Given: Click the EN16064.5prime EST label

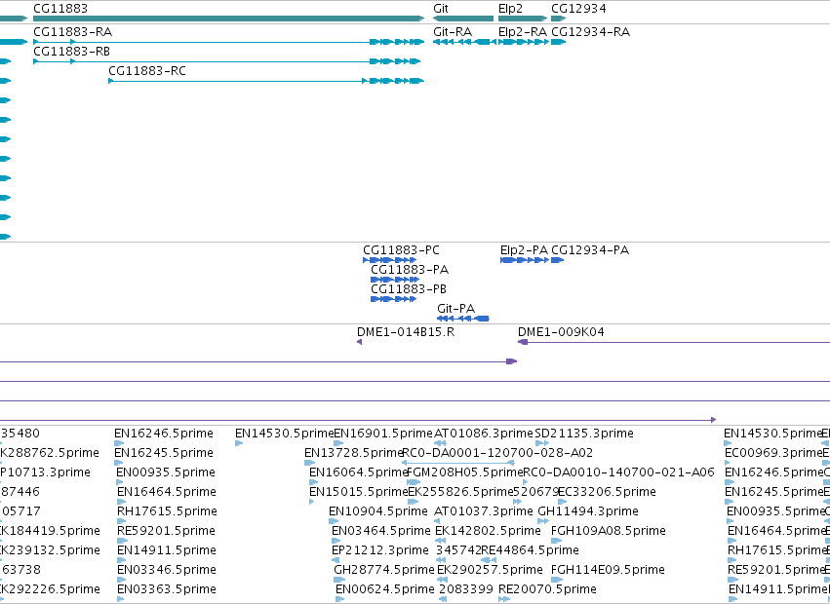Looking at the screenshot, I should tap(358, 472).
